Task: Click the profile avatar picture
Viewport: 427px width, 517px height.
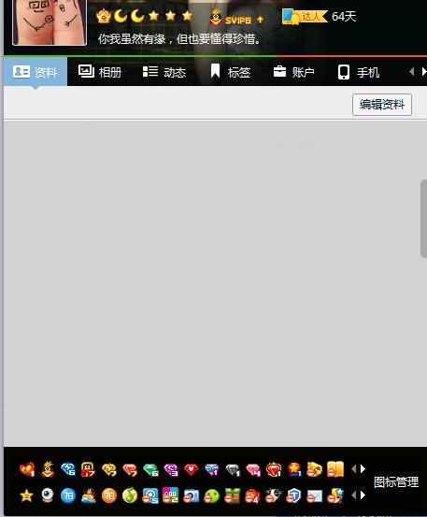Action: coord(50,22)
